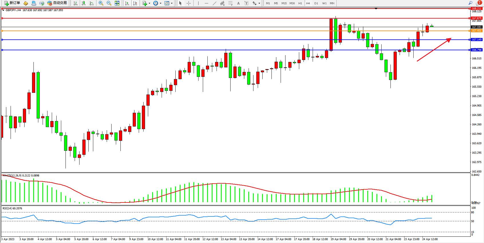Zoom out of the chart
The width and height of the screenshot is (484, 243).
point(109,3)
